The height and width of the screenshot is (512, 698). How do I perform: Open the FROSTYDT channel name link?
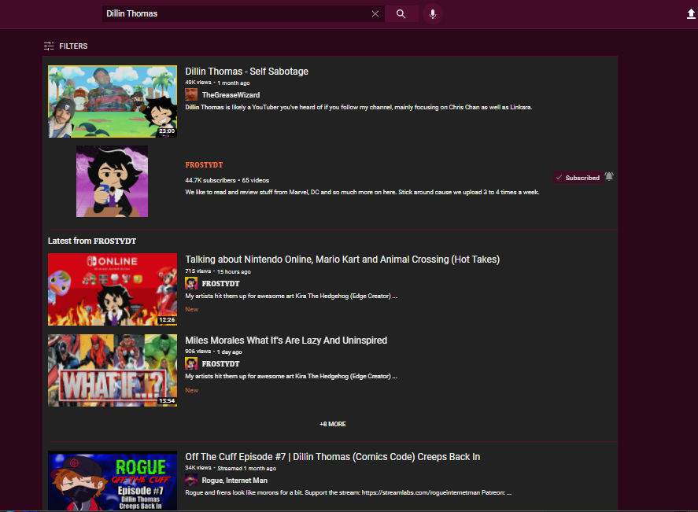tap(204, 165)
